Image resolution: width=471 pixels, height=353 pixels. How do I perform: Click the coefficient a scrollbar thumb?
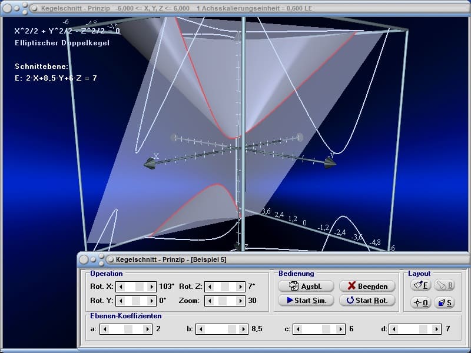pos(128,329)
